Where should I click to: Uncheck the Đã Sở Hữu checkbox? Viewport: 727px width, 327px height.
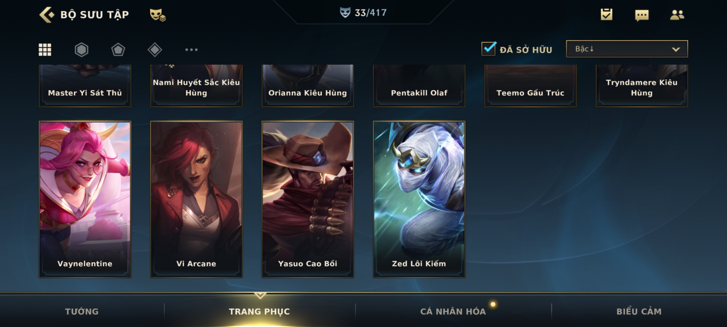coord(489,48)
